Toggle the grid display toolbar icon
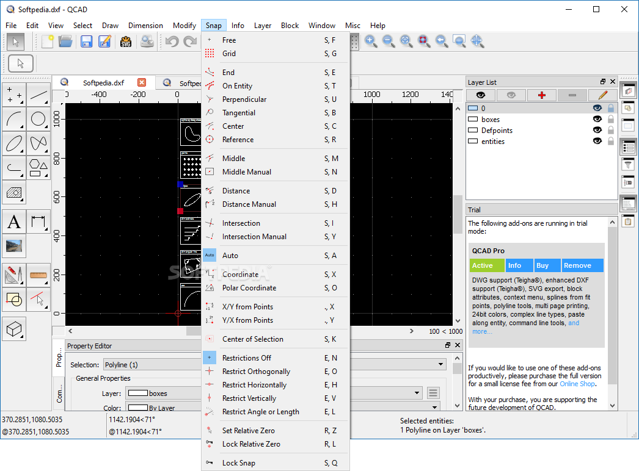639x471 pixels. (354, 41)
